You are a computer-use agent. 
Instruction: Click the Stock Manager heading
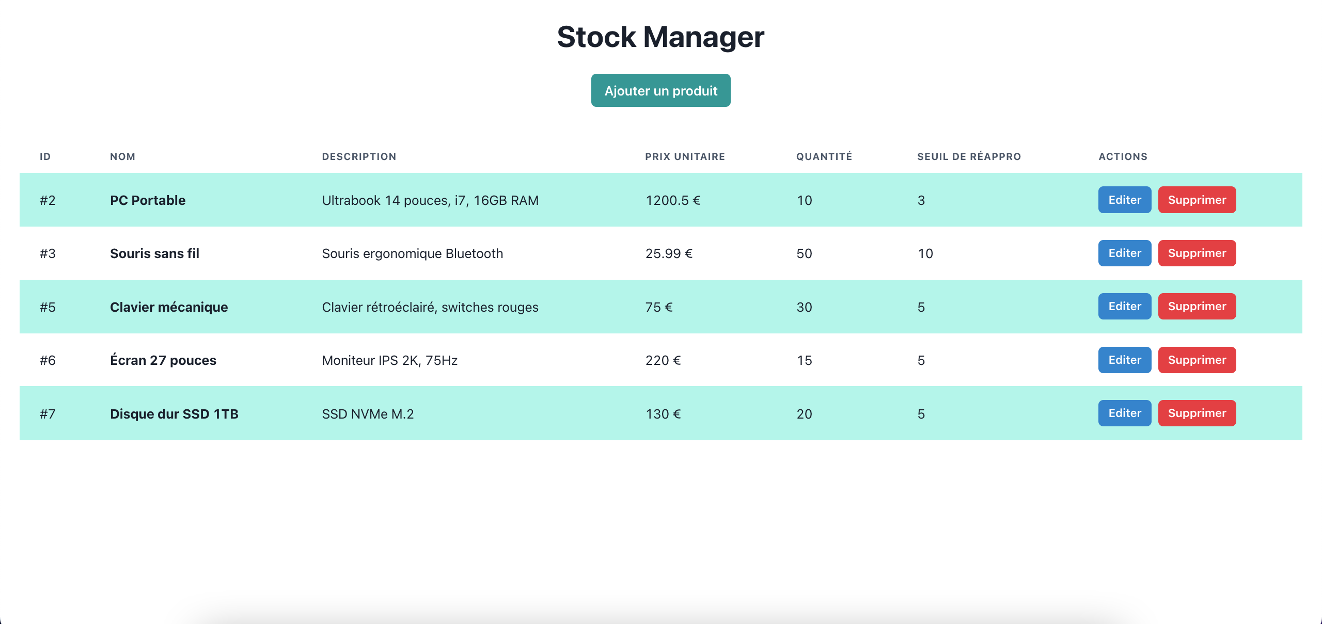[x=660, y=37]
